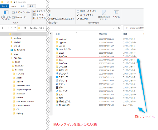Click the Up one level arrow

click(15, 28)
